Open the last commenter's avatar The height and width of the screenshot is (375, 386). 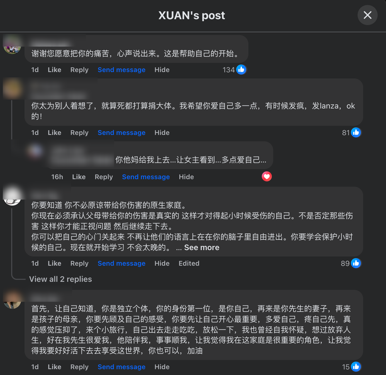click(12, 300)
